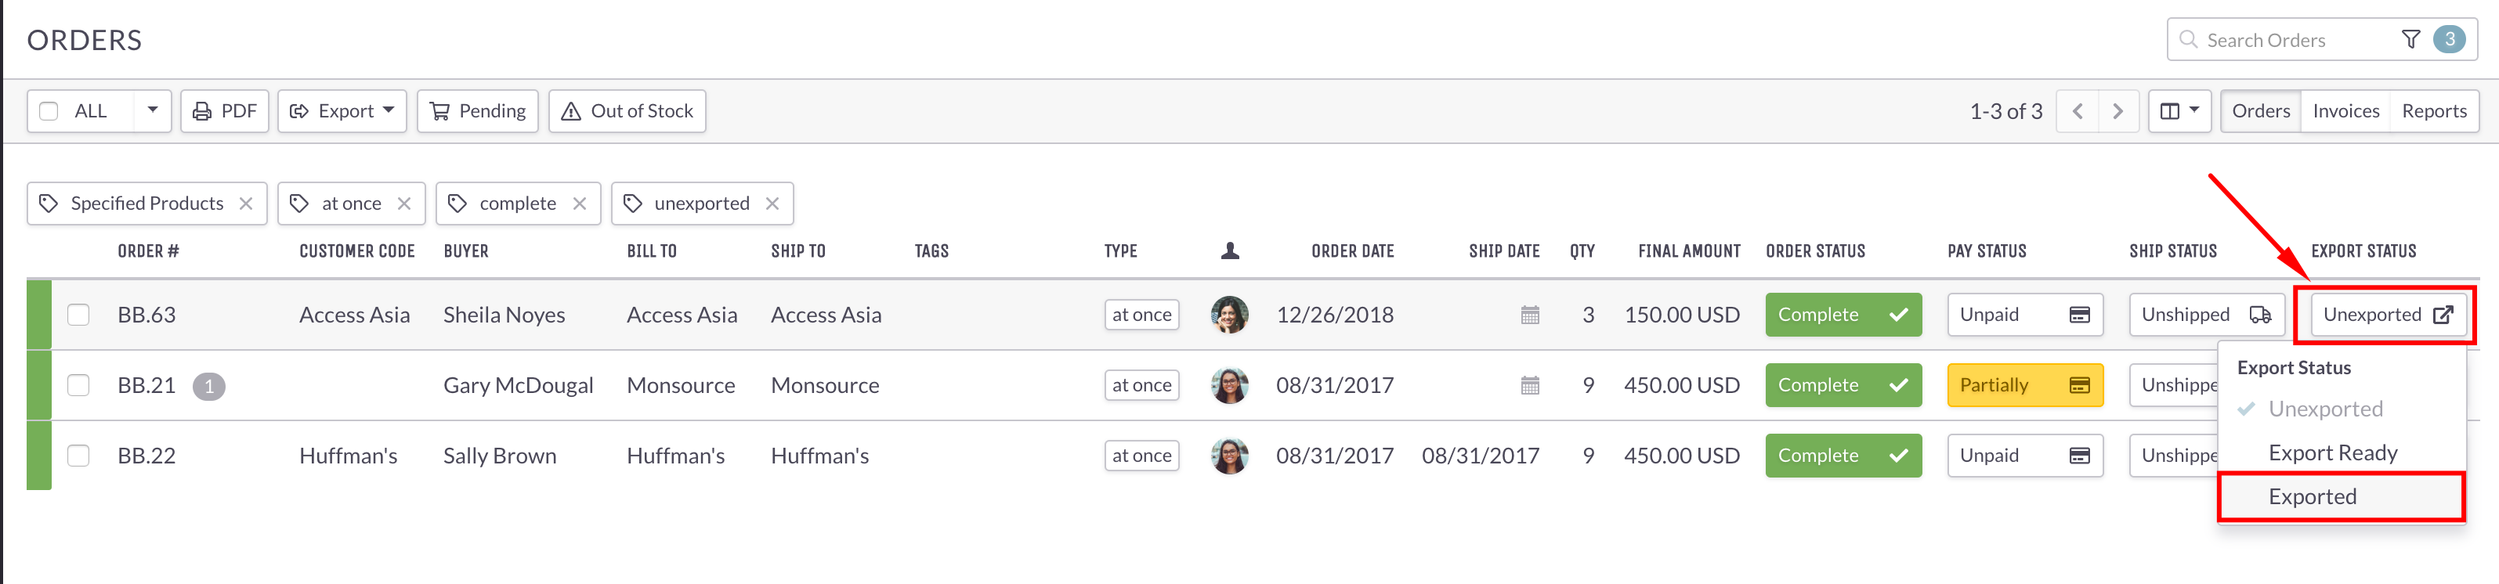
Task: Click notification badge next to BB.21
Action: (208, 386)
